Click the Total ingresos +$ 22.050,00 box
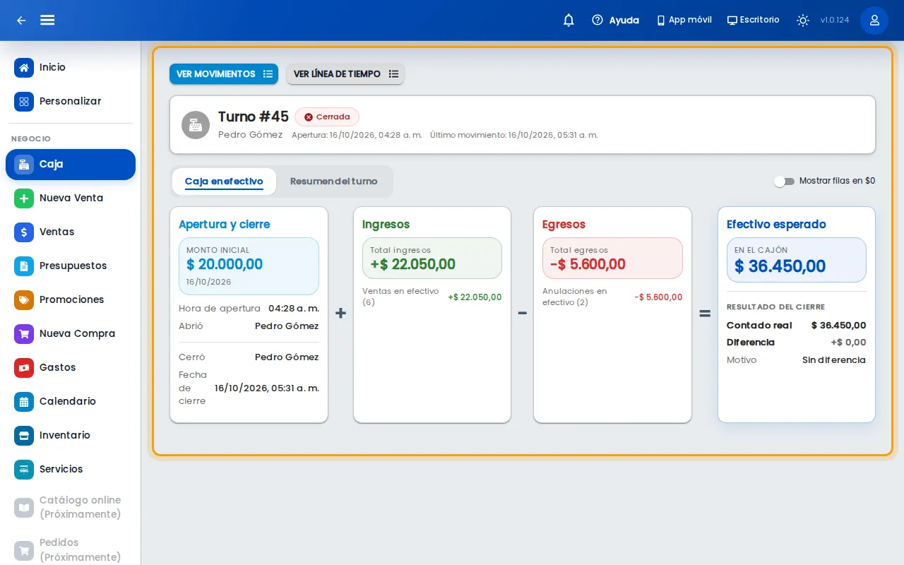 (x=432, y=258)
